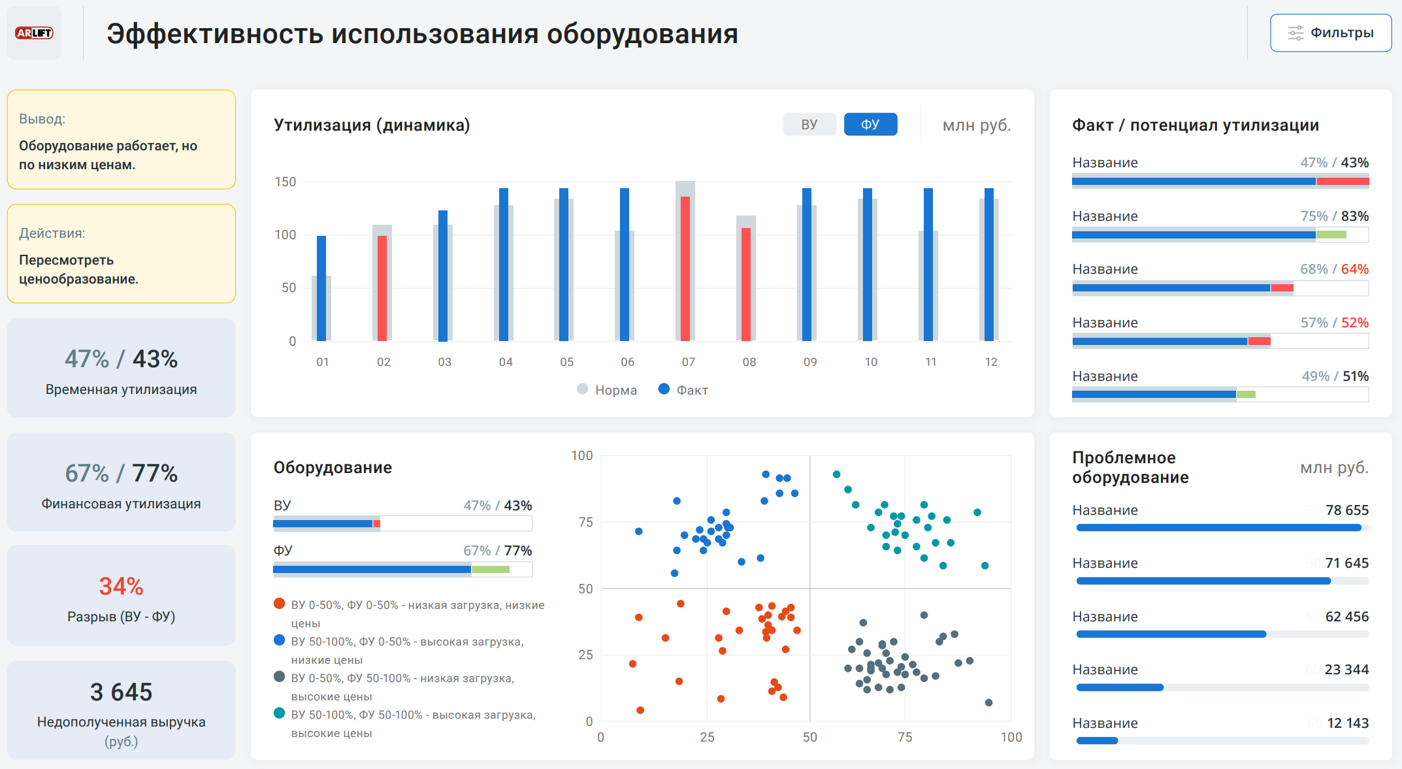Select the blue bar for month 03
This screenshot has height=769, width=1402.
(443, 276)
